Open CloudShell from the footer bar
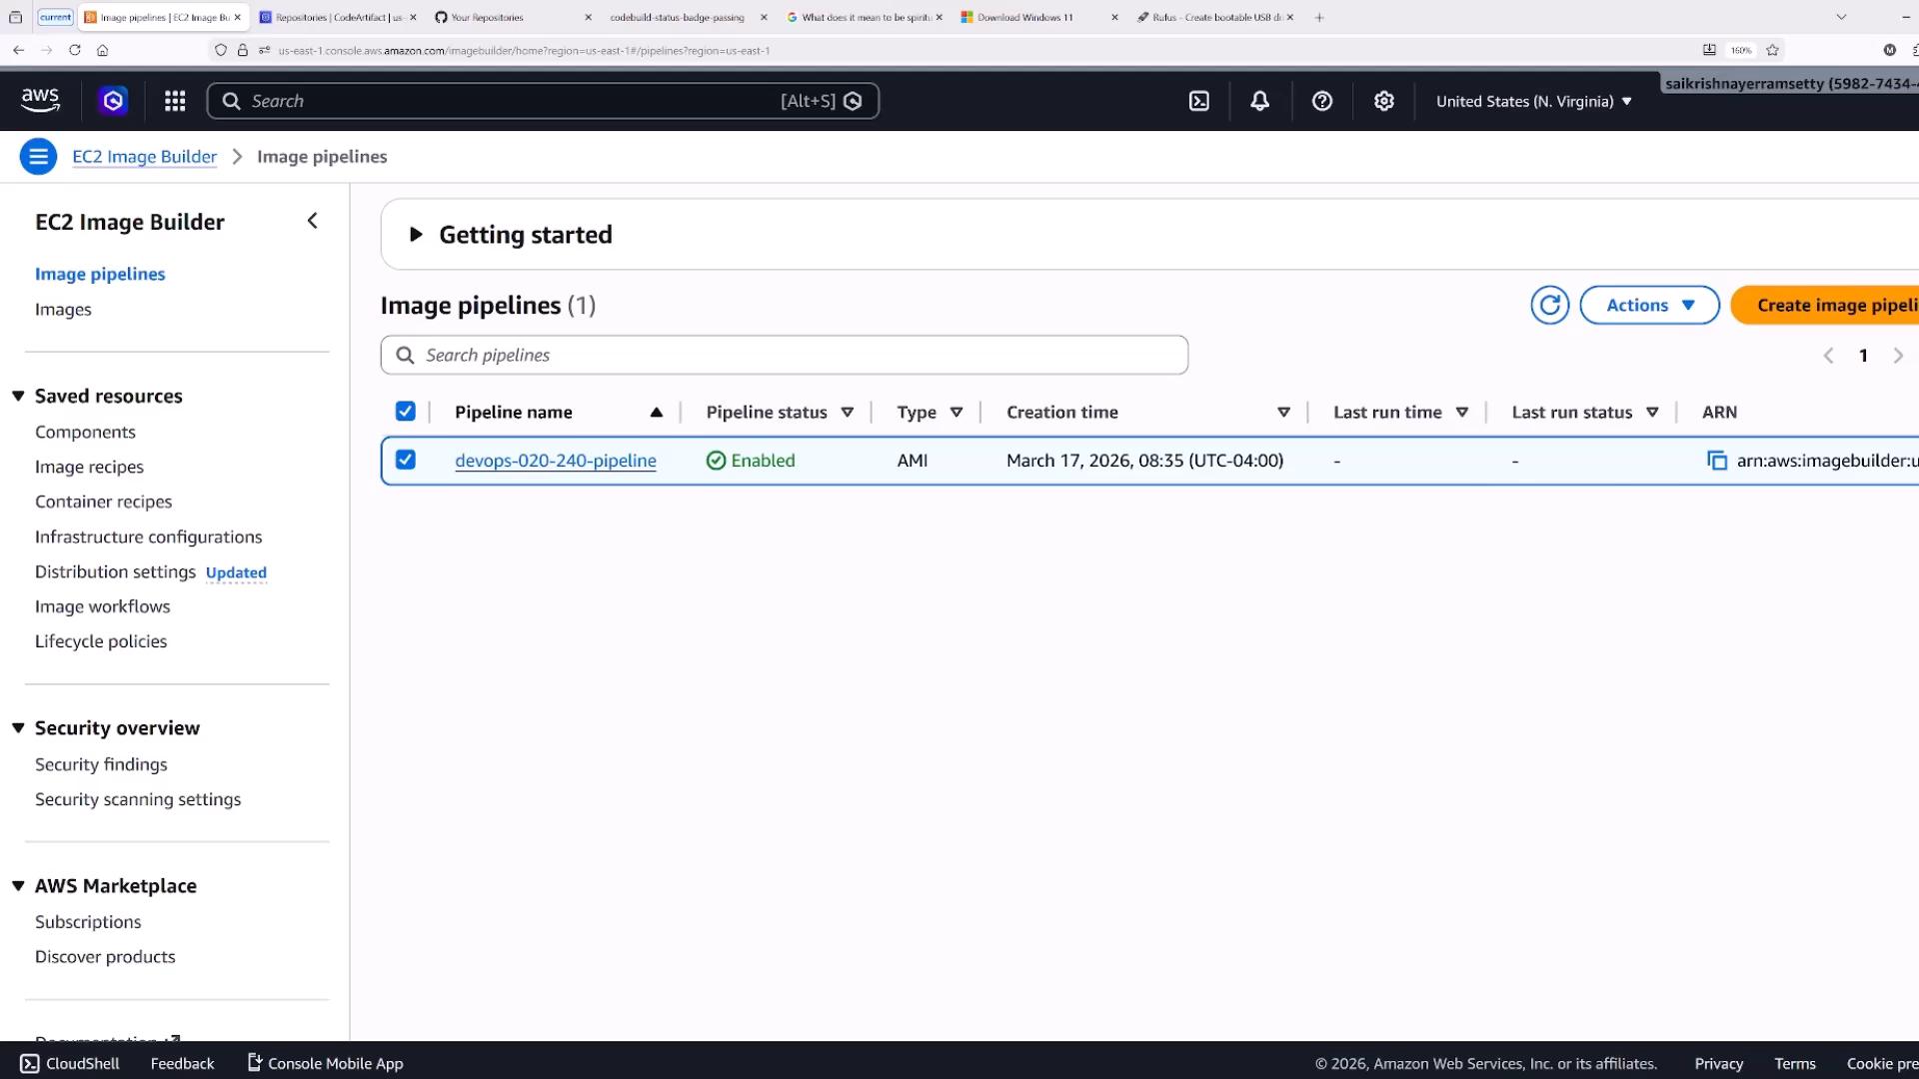The image size is (1919, 1079). [70, 1063]
